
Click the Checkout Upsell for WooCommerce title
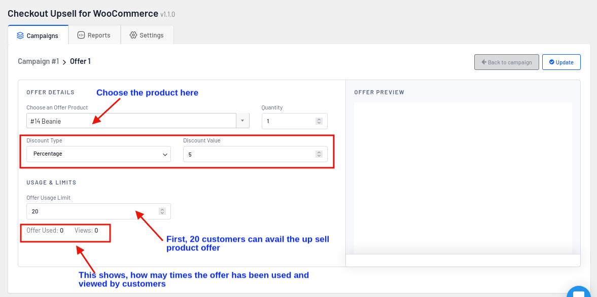point(83,13)
